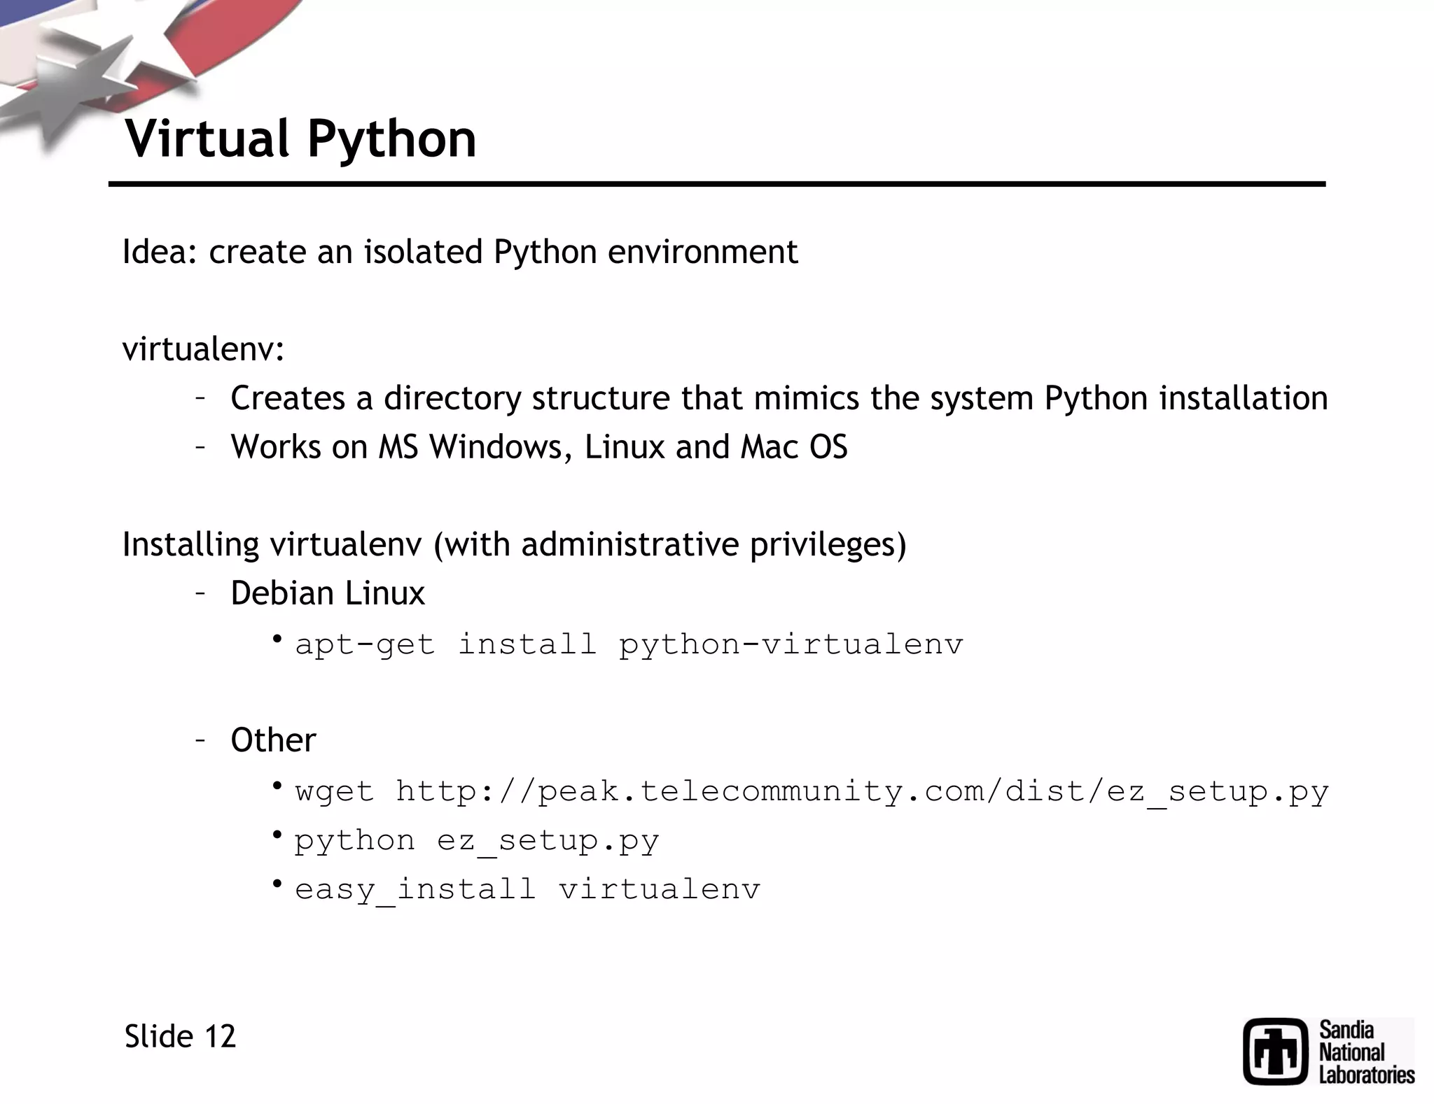Click the black horizontal title rule
Image resolution: width=1434 pixels, height=1104 pixels.
coord(716,184)
